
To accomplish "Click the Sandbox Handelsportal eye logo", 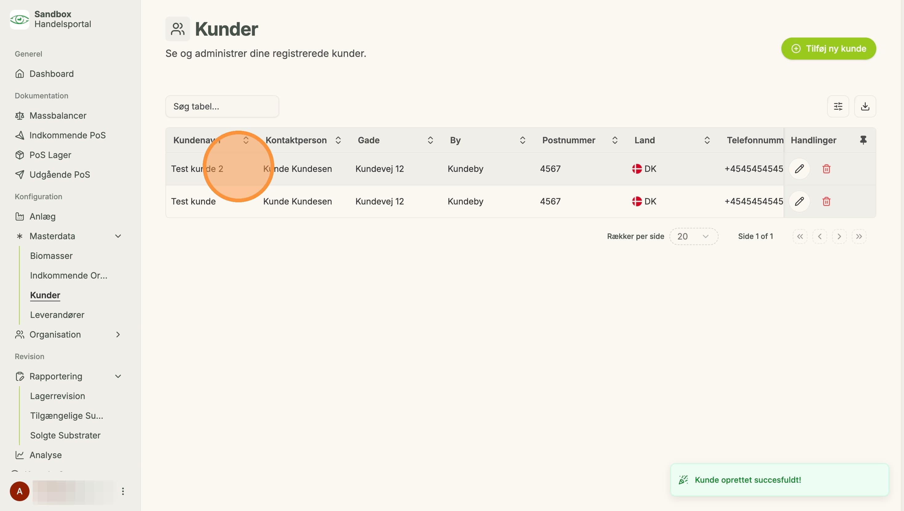I will pos(19,19).
